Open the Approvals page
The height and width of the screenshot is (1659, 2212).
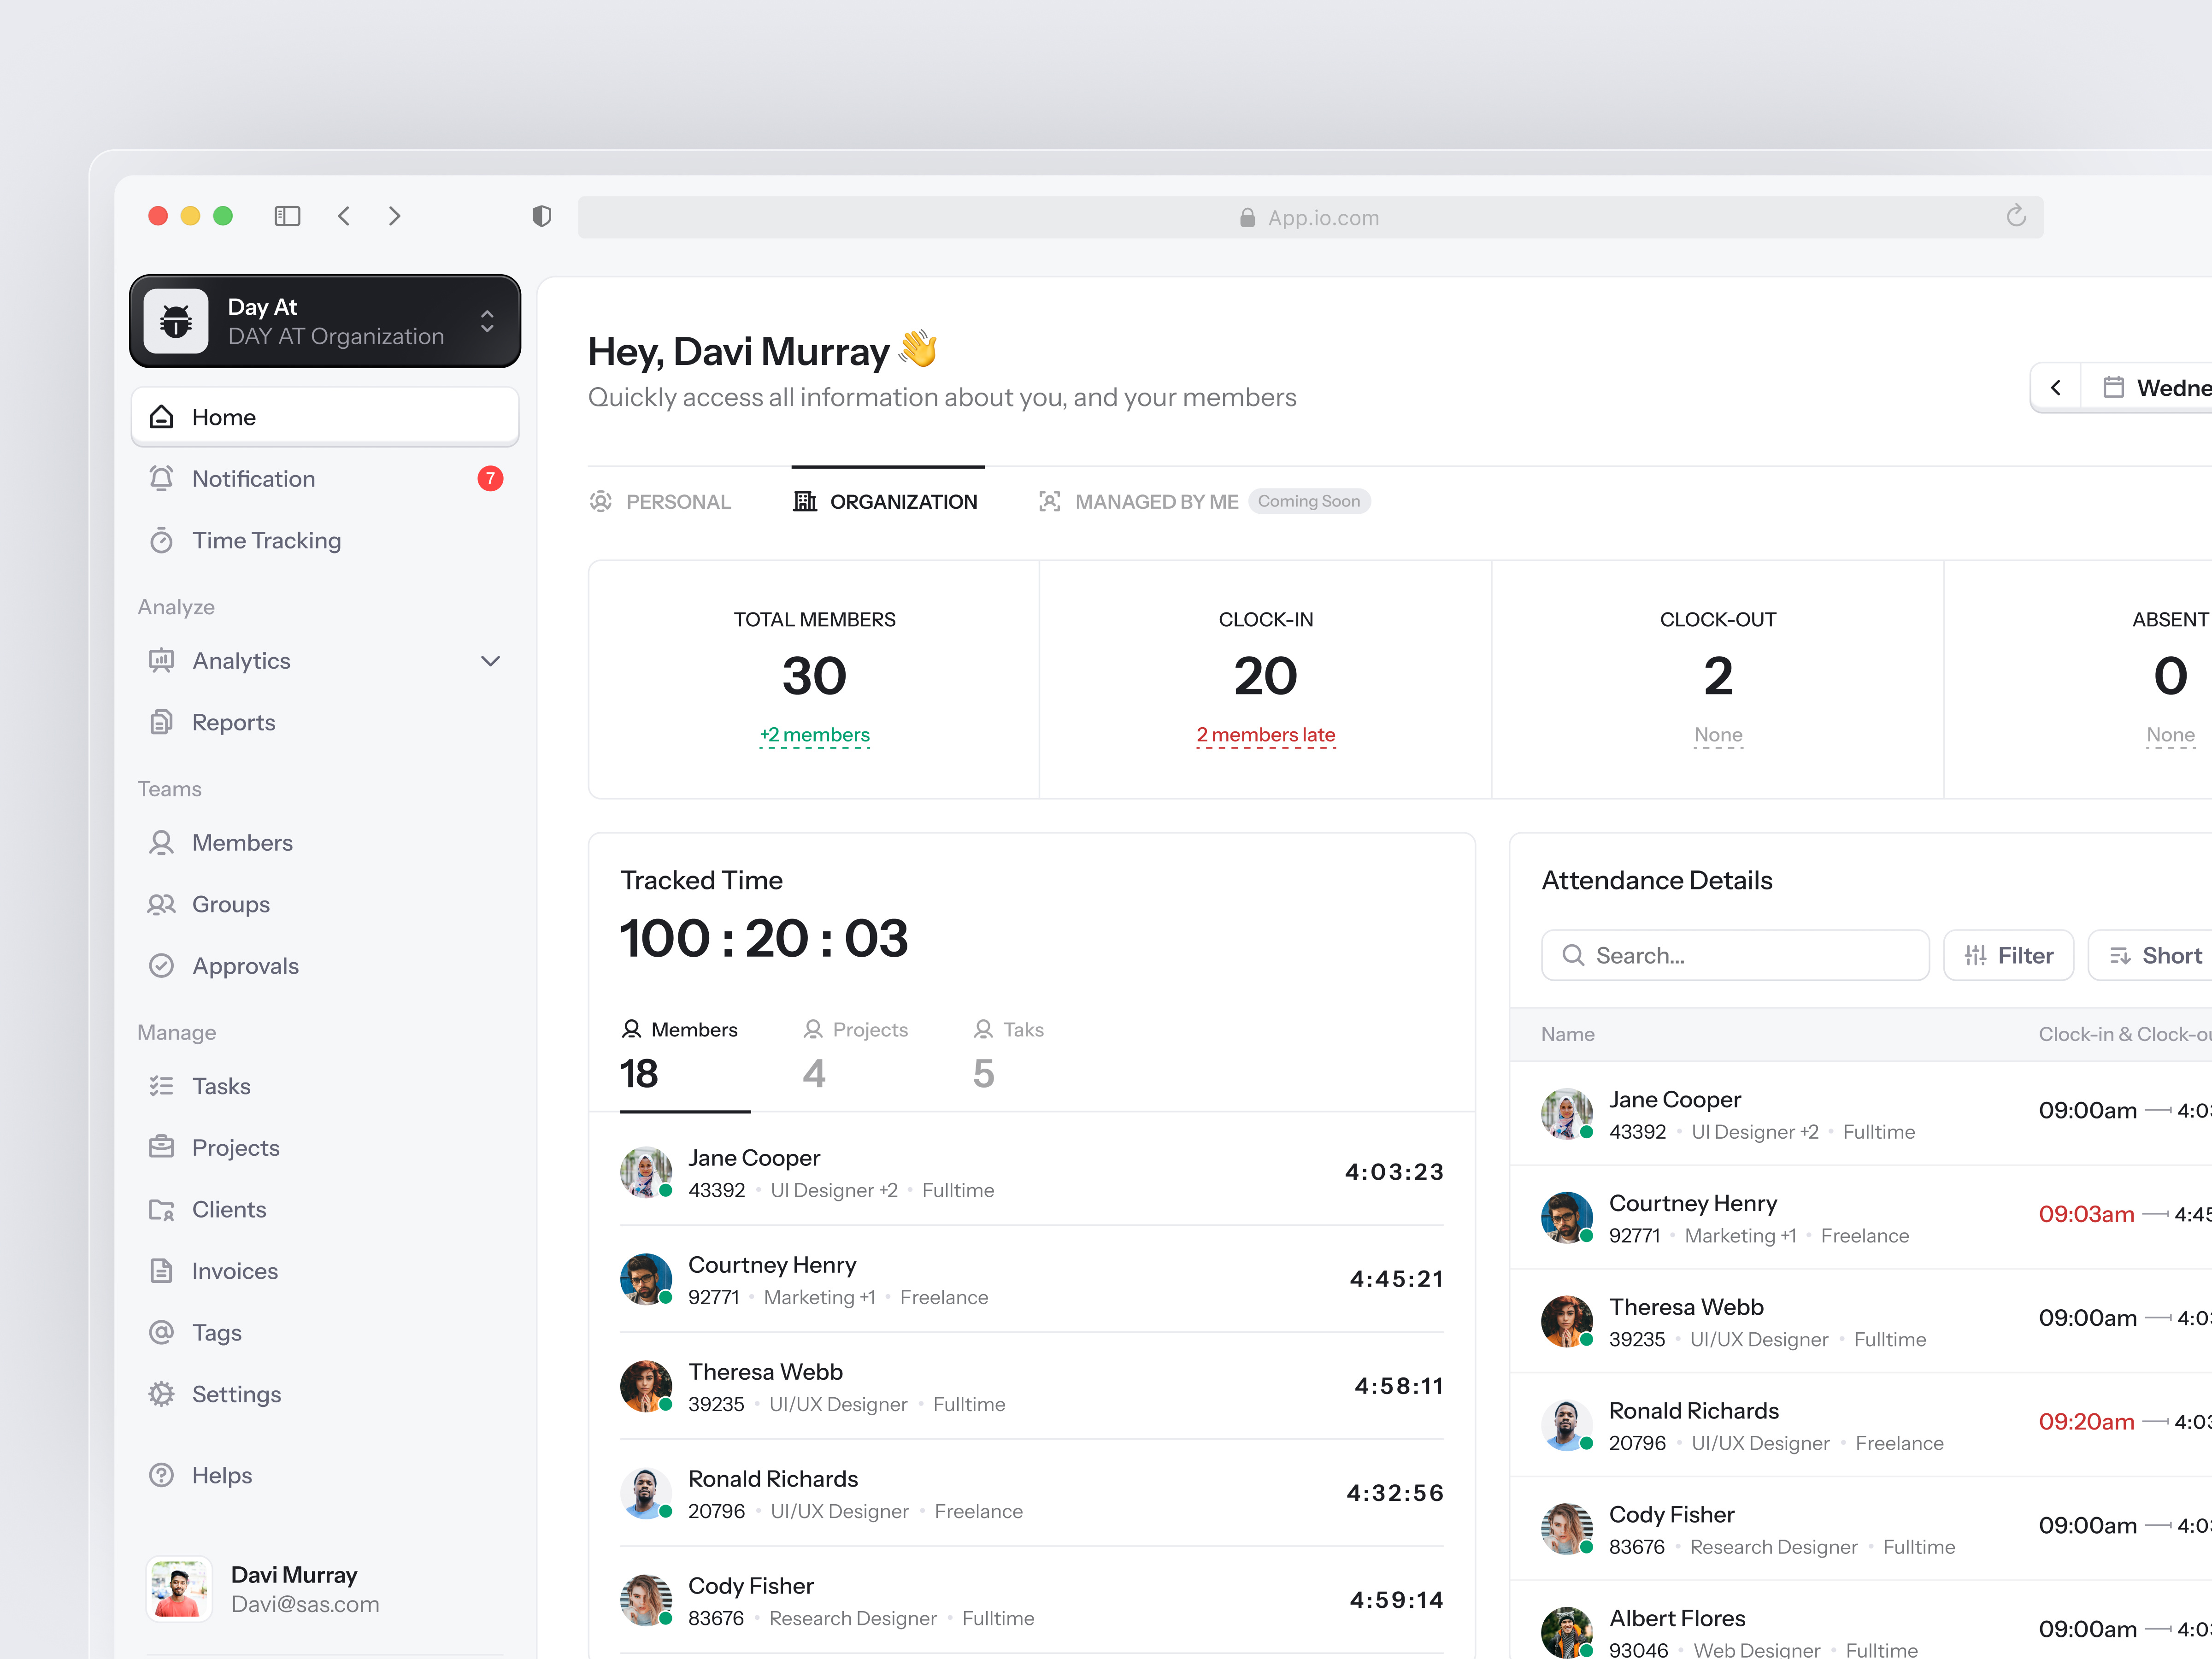coord(245,965)
